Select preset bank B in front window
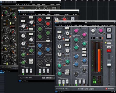The height and width of the screenshot is (93, 116). 67,25
